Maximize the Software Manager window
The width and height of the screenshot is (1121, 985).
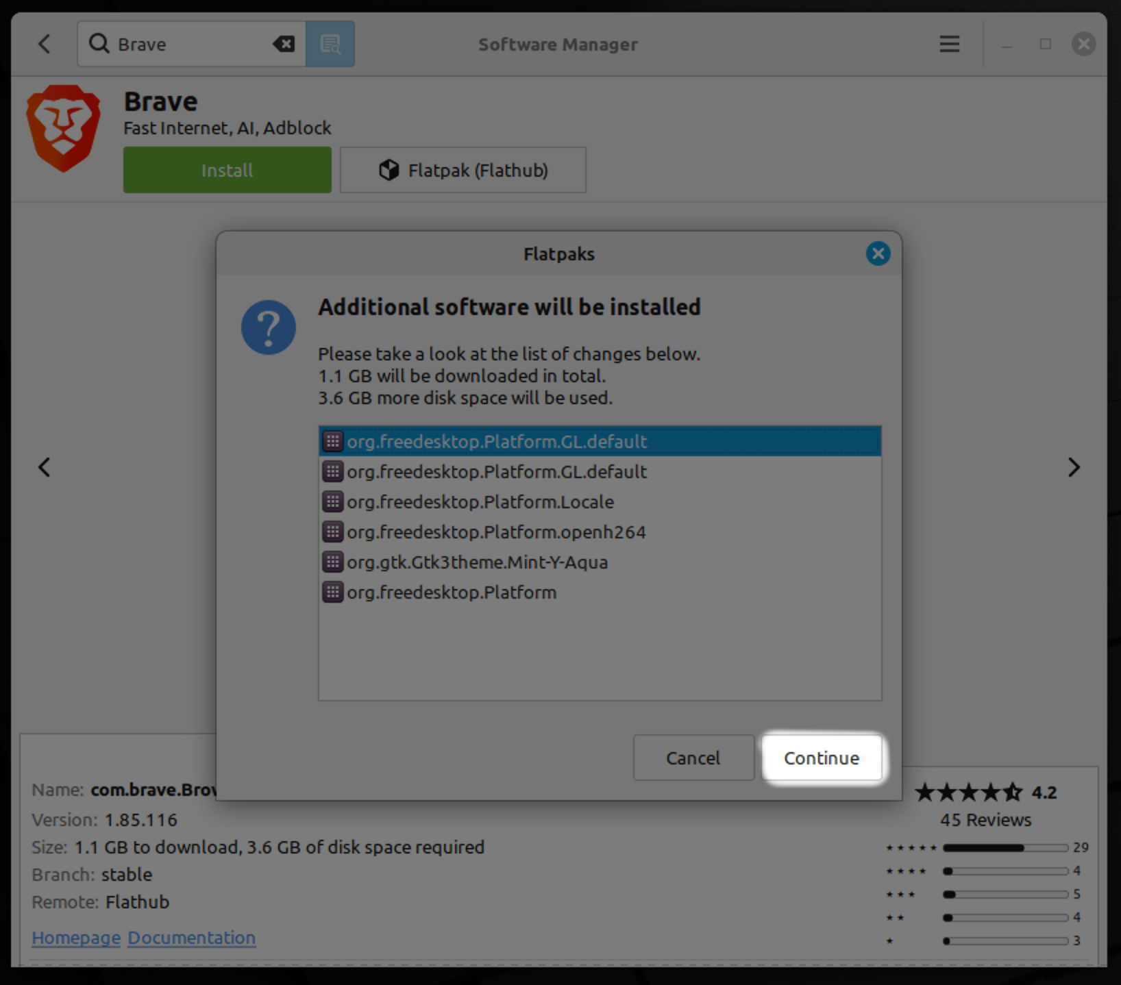click(1045, 44)
